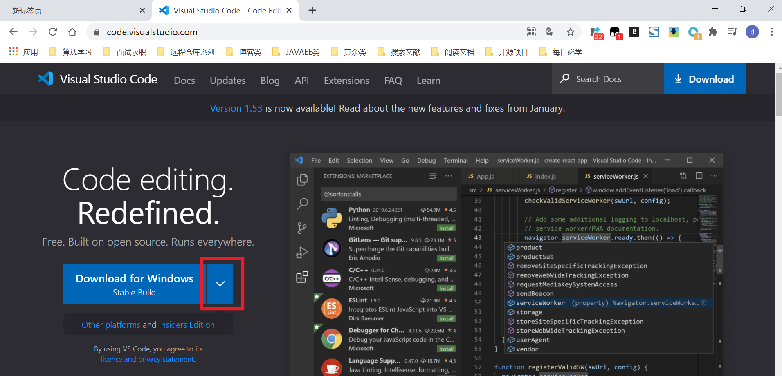The image size is (782, 376).
Task: Open the Learn navigation item
Action: pyautogui.click(x=429, y=81)
